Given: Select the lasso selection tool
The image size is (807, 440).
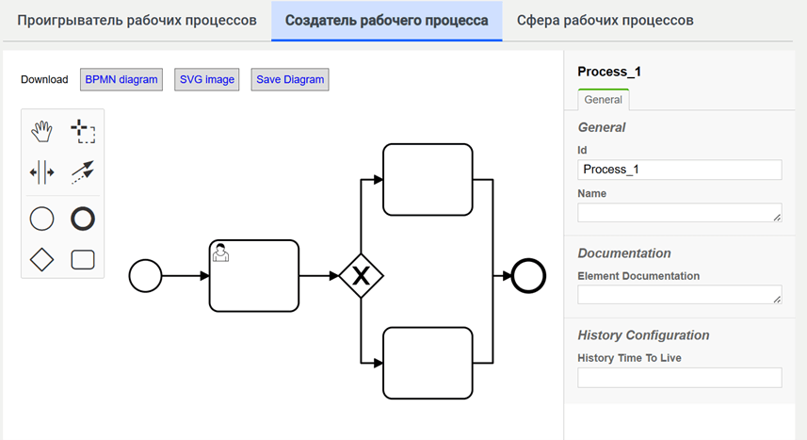Looking at the screenshot, I should pyautogui.click(x=83, y=131).
